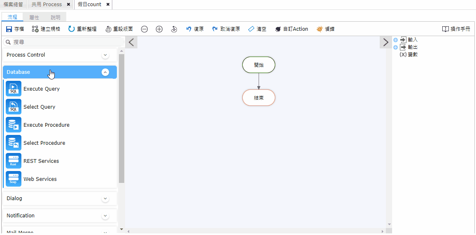This screenshot has height=235, width=476.
Task: Collapse the Database section chevron
Action: pyautogui.click(x=105, y=72)
